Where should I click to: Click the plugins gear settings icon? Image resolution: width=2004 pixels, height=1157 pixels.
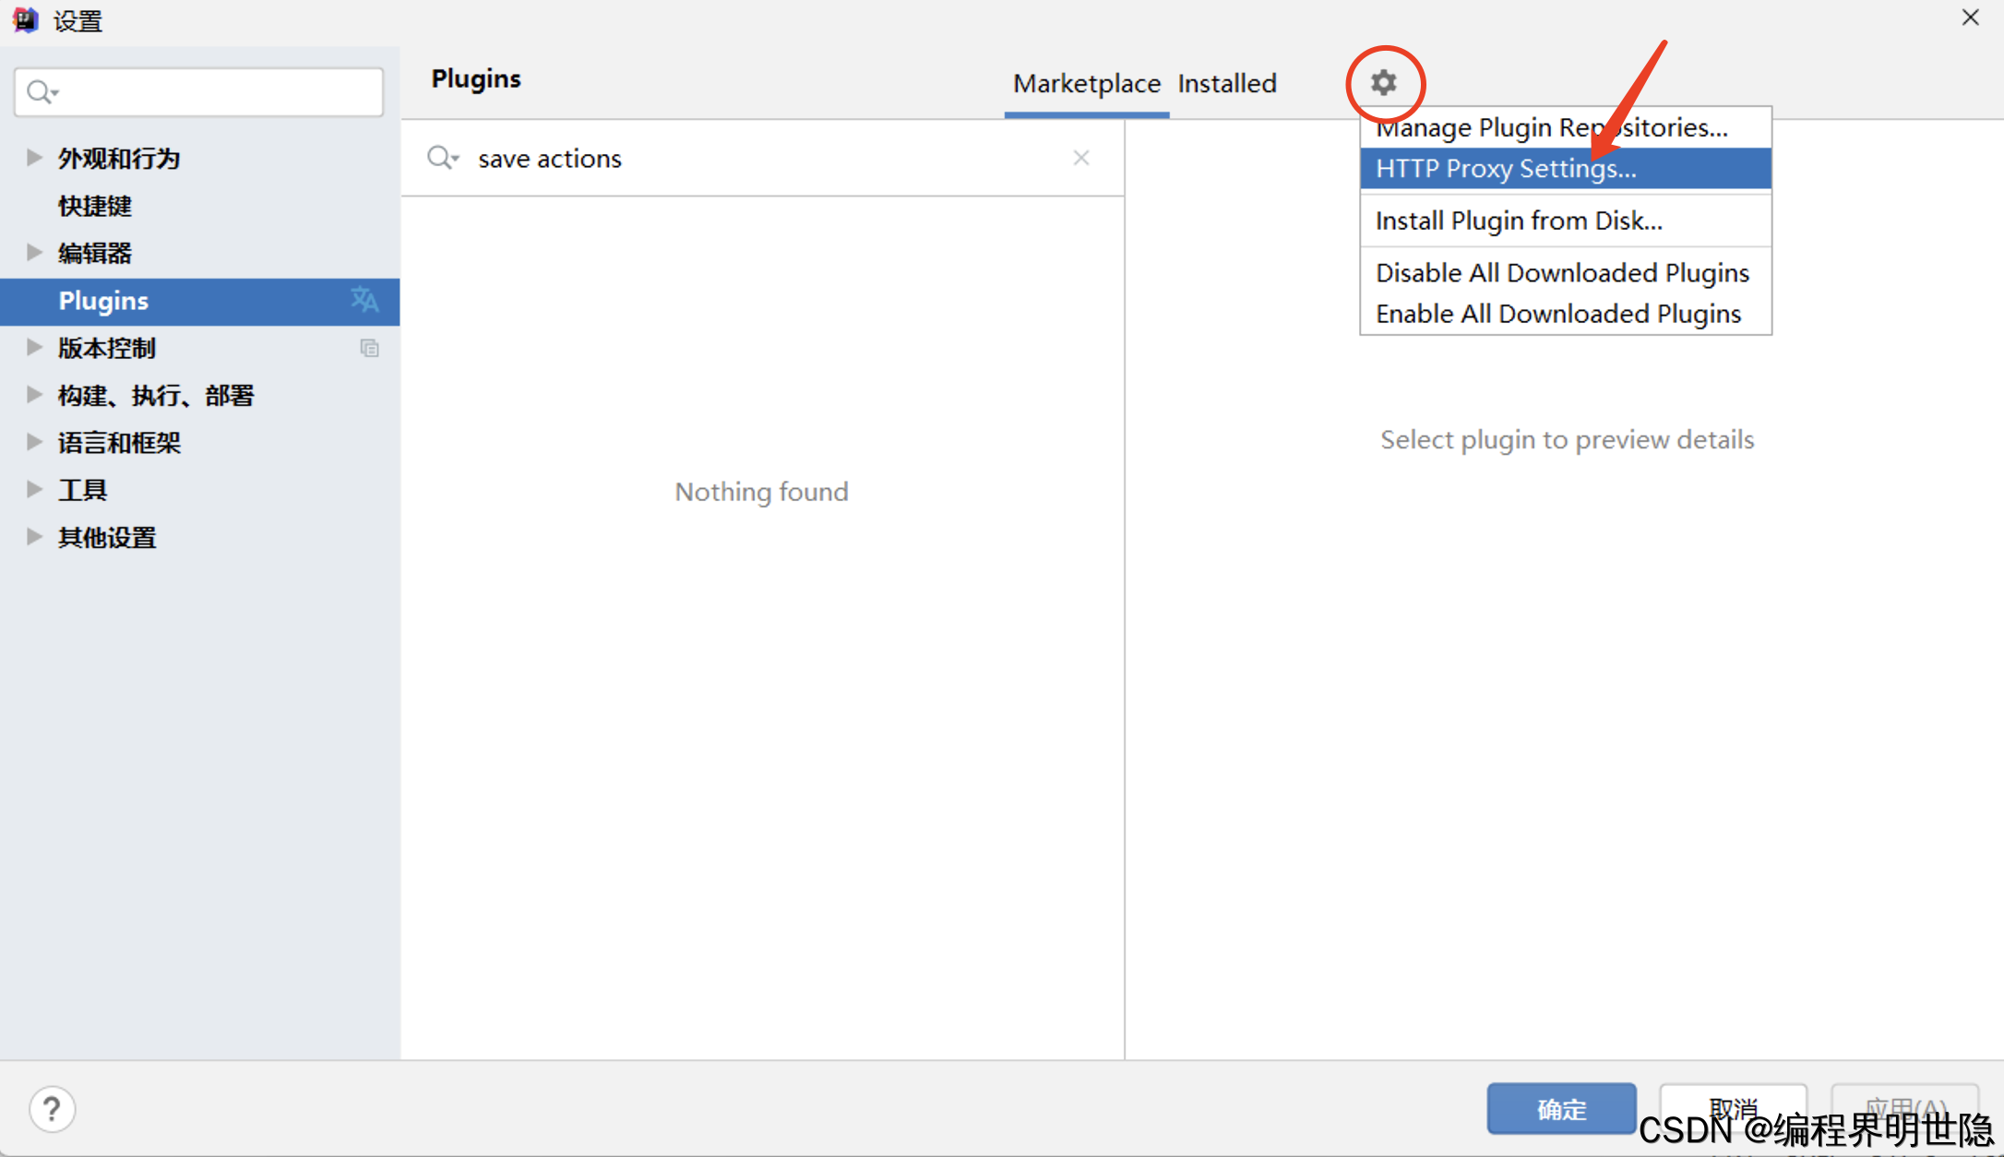point(1383,83)
